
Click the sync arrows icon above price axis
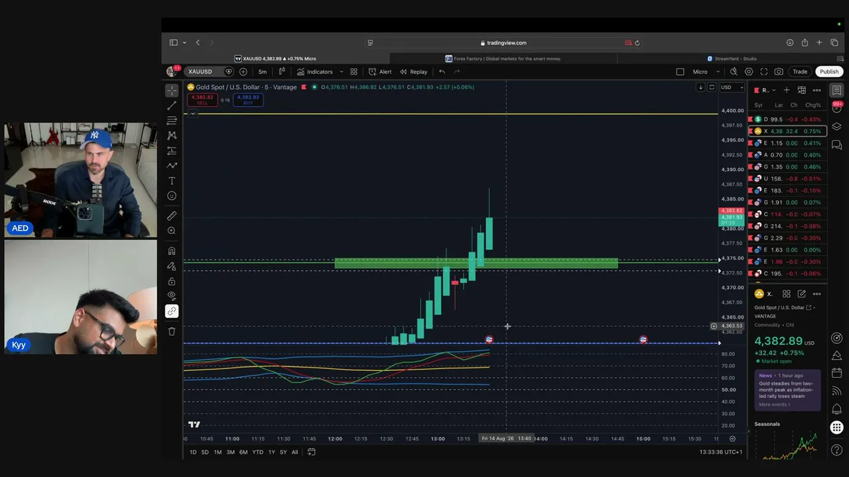coord(712,87)
